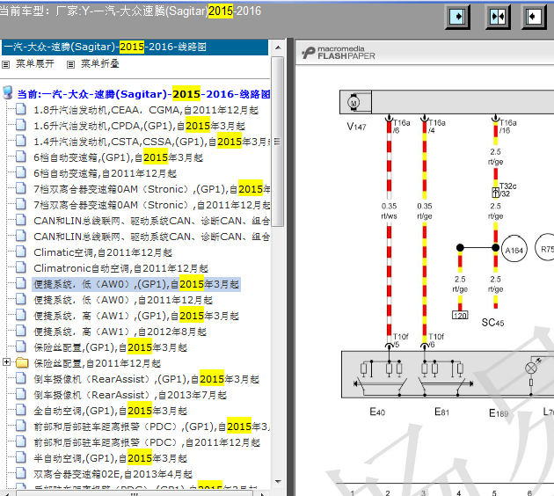The image size is (554, 496).
Task: Click the T32c/32 connector label
Action: [x=507, y=190]
